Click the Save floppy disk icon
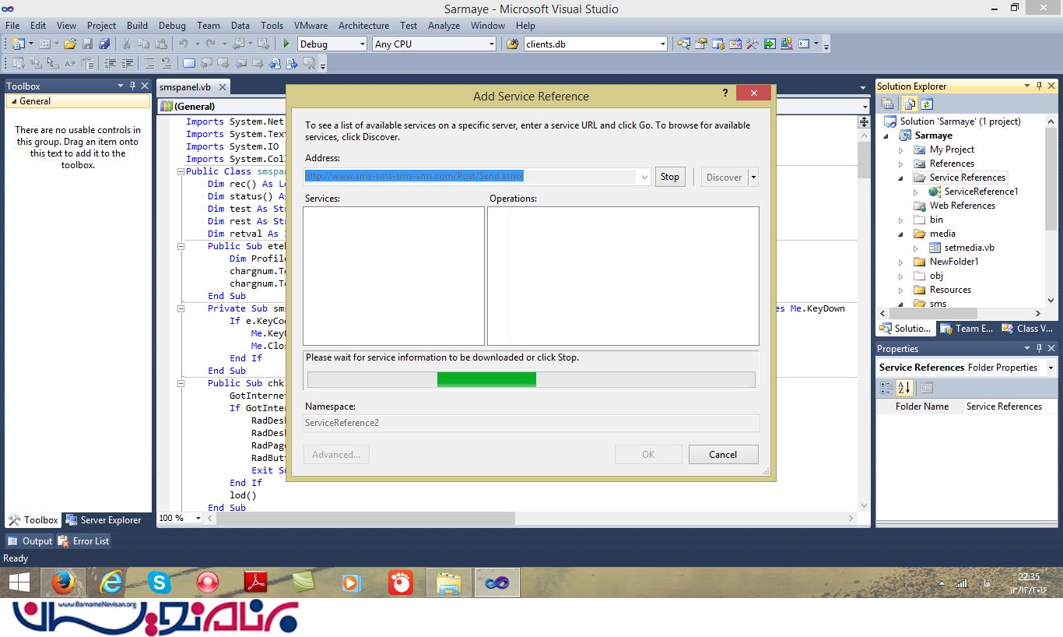The width and height of the screenshot is (1063, 637). pyautogui.click(x=87, y=44)
